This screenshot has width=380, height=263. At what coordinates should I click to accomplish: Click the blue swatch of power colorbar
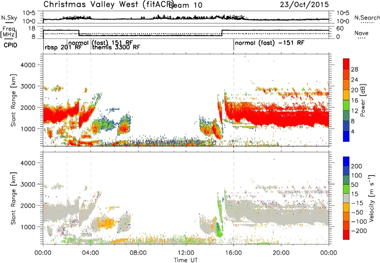point(346,136)
